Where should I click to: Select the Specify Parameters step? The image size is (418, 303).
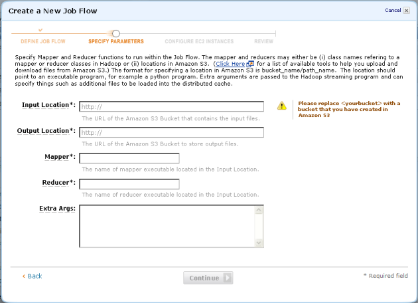[x=116, y=41]
